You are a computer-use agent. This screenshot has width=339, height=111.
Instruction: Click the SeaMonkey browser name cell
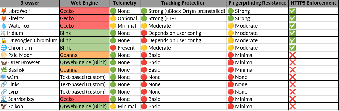point(30,99)
